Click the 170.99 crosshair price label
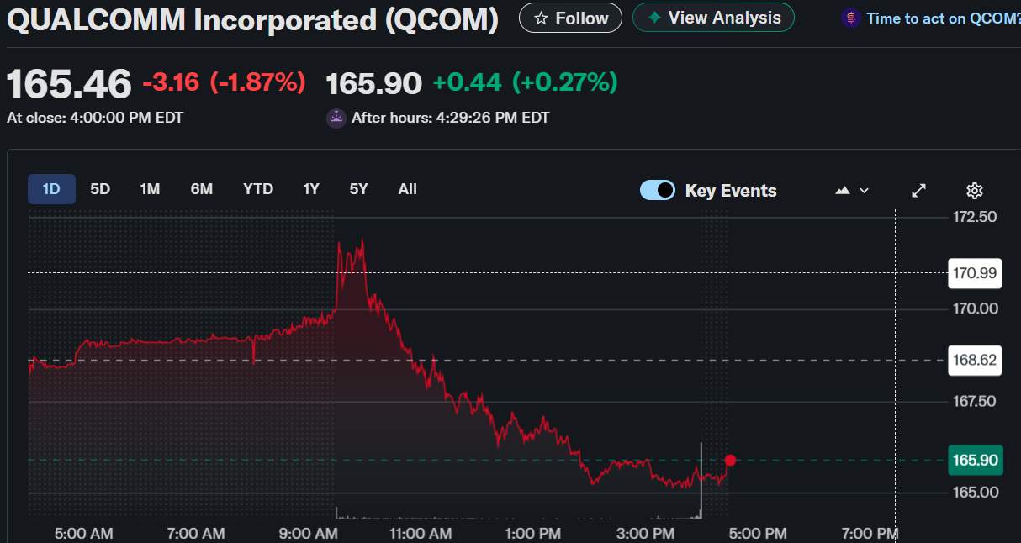The image size is (1021, 543). 975,272
